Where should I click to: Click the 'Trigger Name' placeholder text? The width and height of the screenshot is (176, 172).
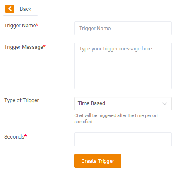click(x=95, y=29)
